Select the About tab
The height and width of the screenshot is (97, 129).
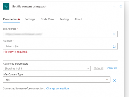(x=78, y=19)
